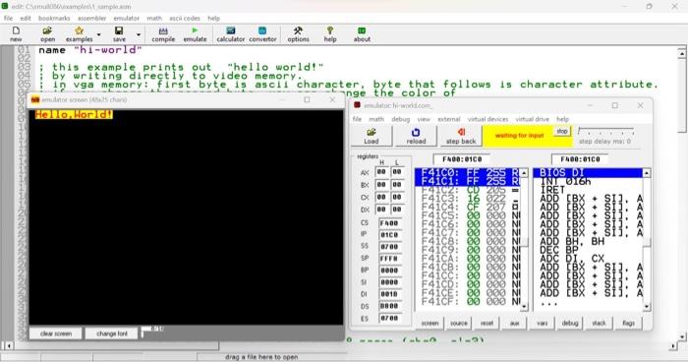Click the clear screen button

(56, 333)
